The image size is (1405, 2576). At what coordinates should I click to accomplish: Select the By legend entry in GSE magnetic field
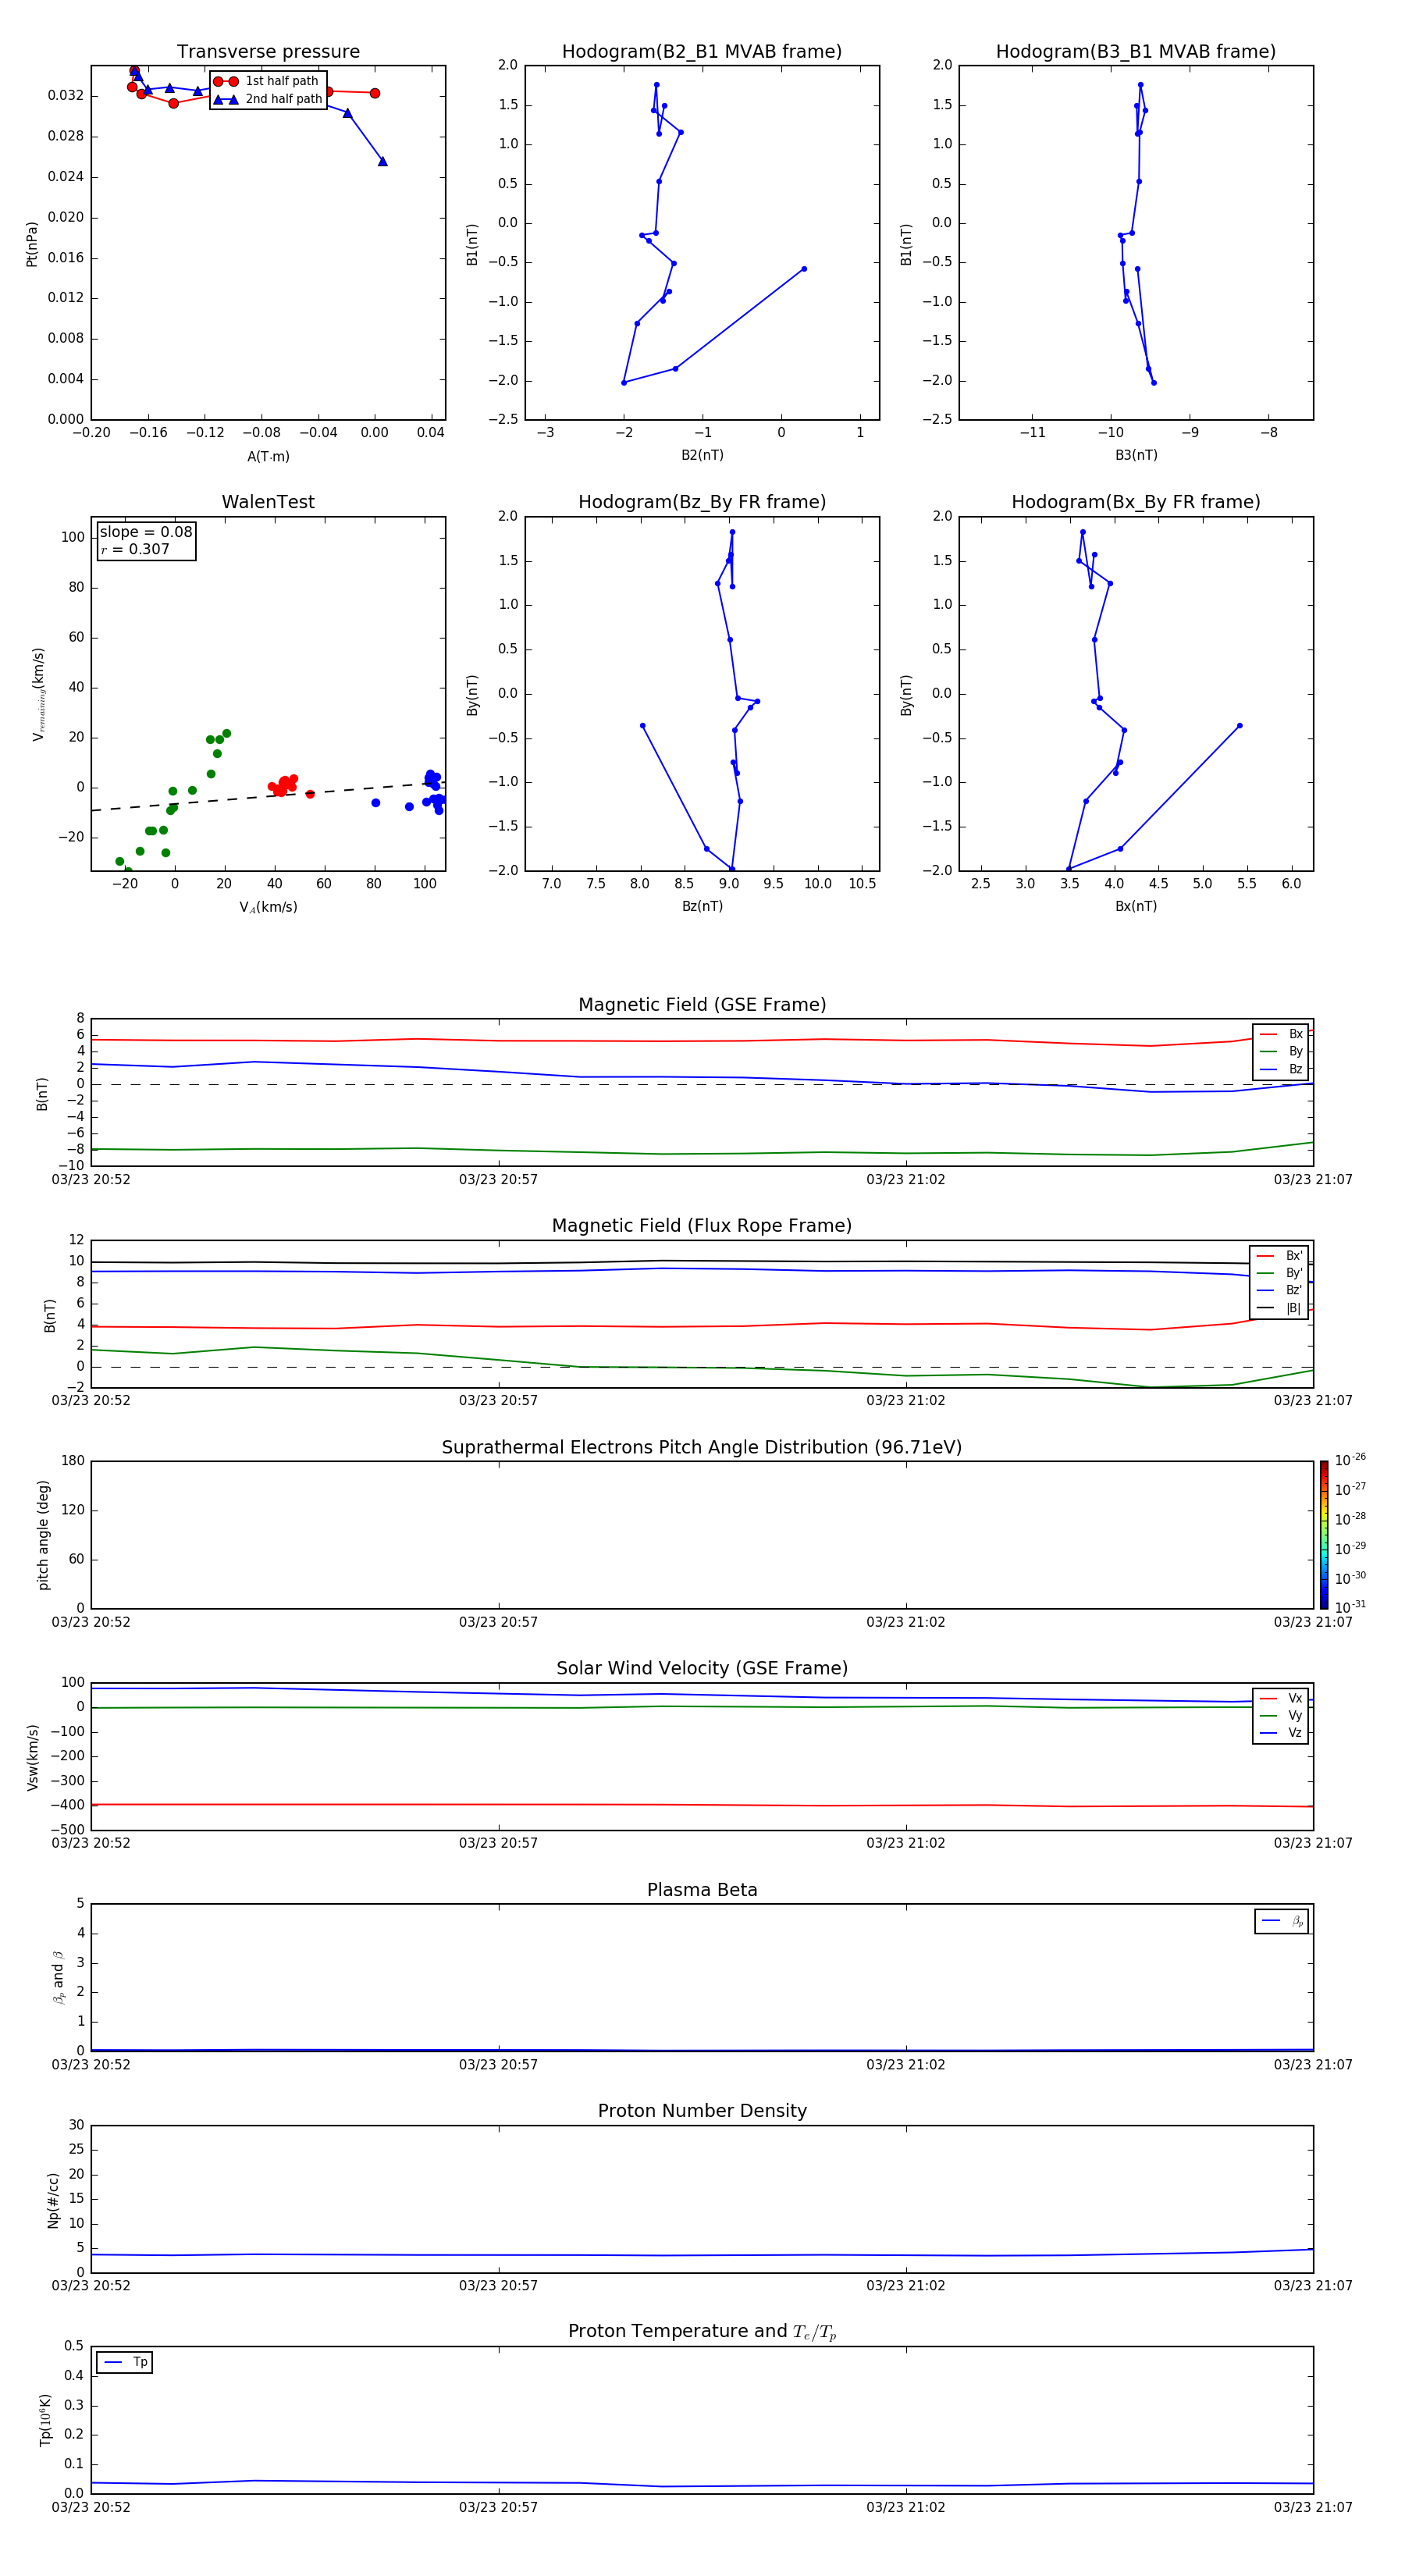[1281, 1052]
